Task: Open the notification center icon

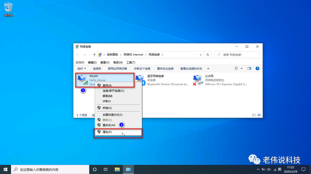Action: [x=303, y=170]
